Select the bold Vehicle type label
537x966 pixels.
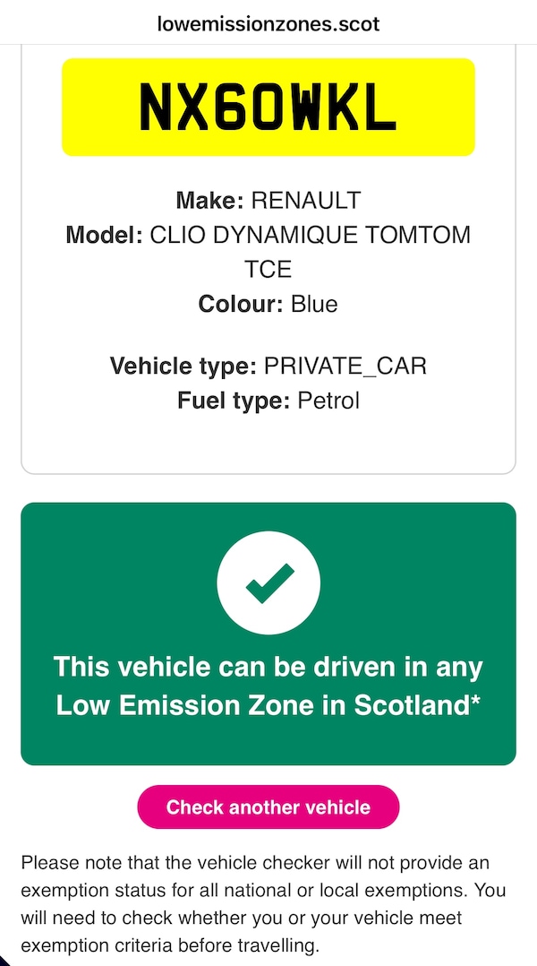183,366
